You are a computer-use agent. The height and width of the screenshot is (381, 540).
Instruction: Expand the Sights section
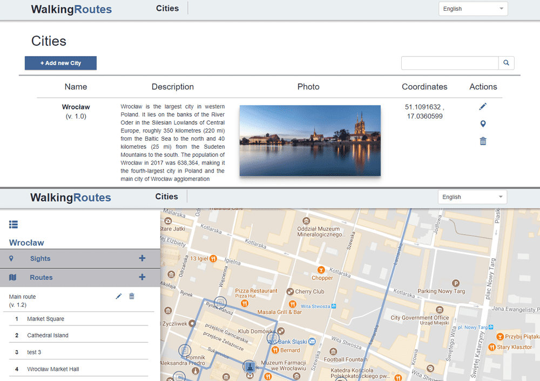point(80,258)
